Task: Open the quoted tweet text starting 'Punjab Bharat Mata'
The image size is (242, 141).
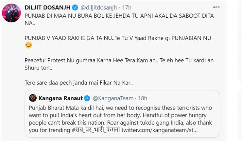Action: 121,119
